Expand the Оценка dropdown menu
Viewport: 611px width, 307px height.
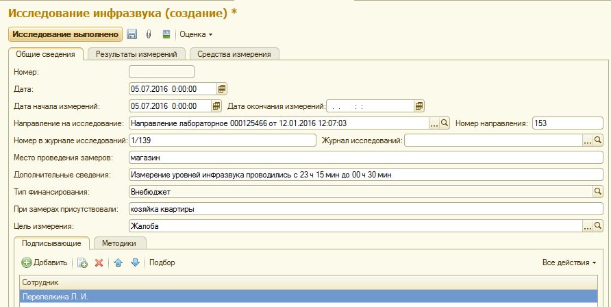point(196,34)
